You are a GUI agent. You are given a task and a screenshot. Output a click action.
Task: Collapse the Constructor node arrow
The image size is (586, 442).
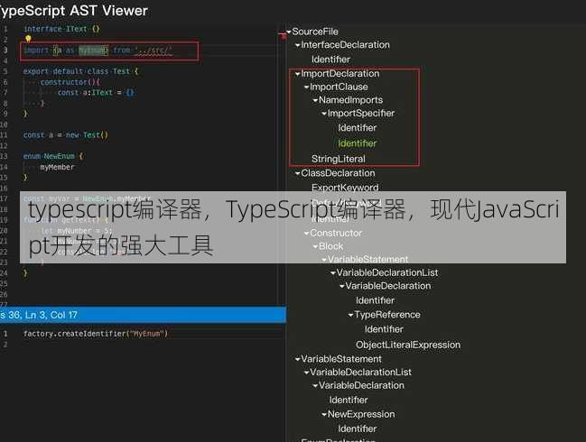[x=306, y=234]
